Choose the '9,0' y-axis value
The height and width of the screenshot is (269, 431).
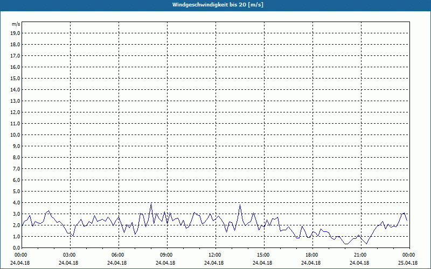(17, 146)
